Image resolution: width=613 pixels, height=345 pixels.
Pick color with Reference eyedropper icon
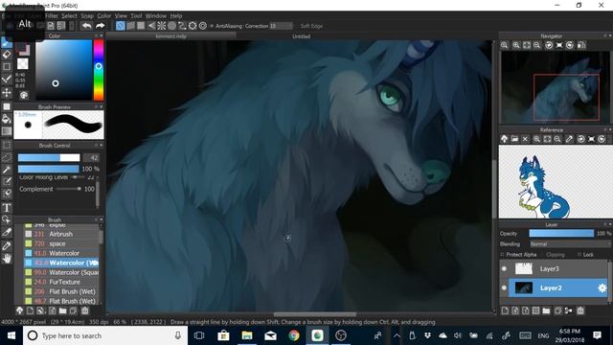[x=569, y=139]
